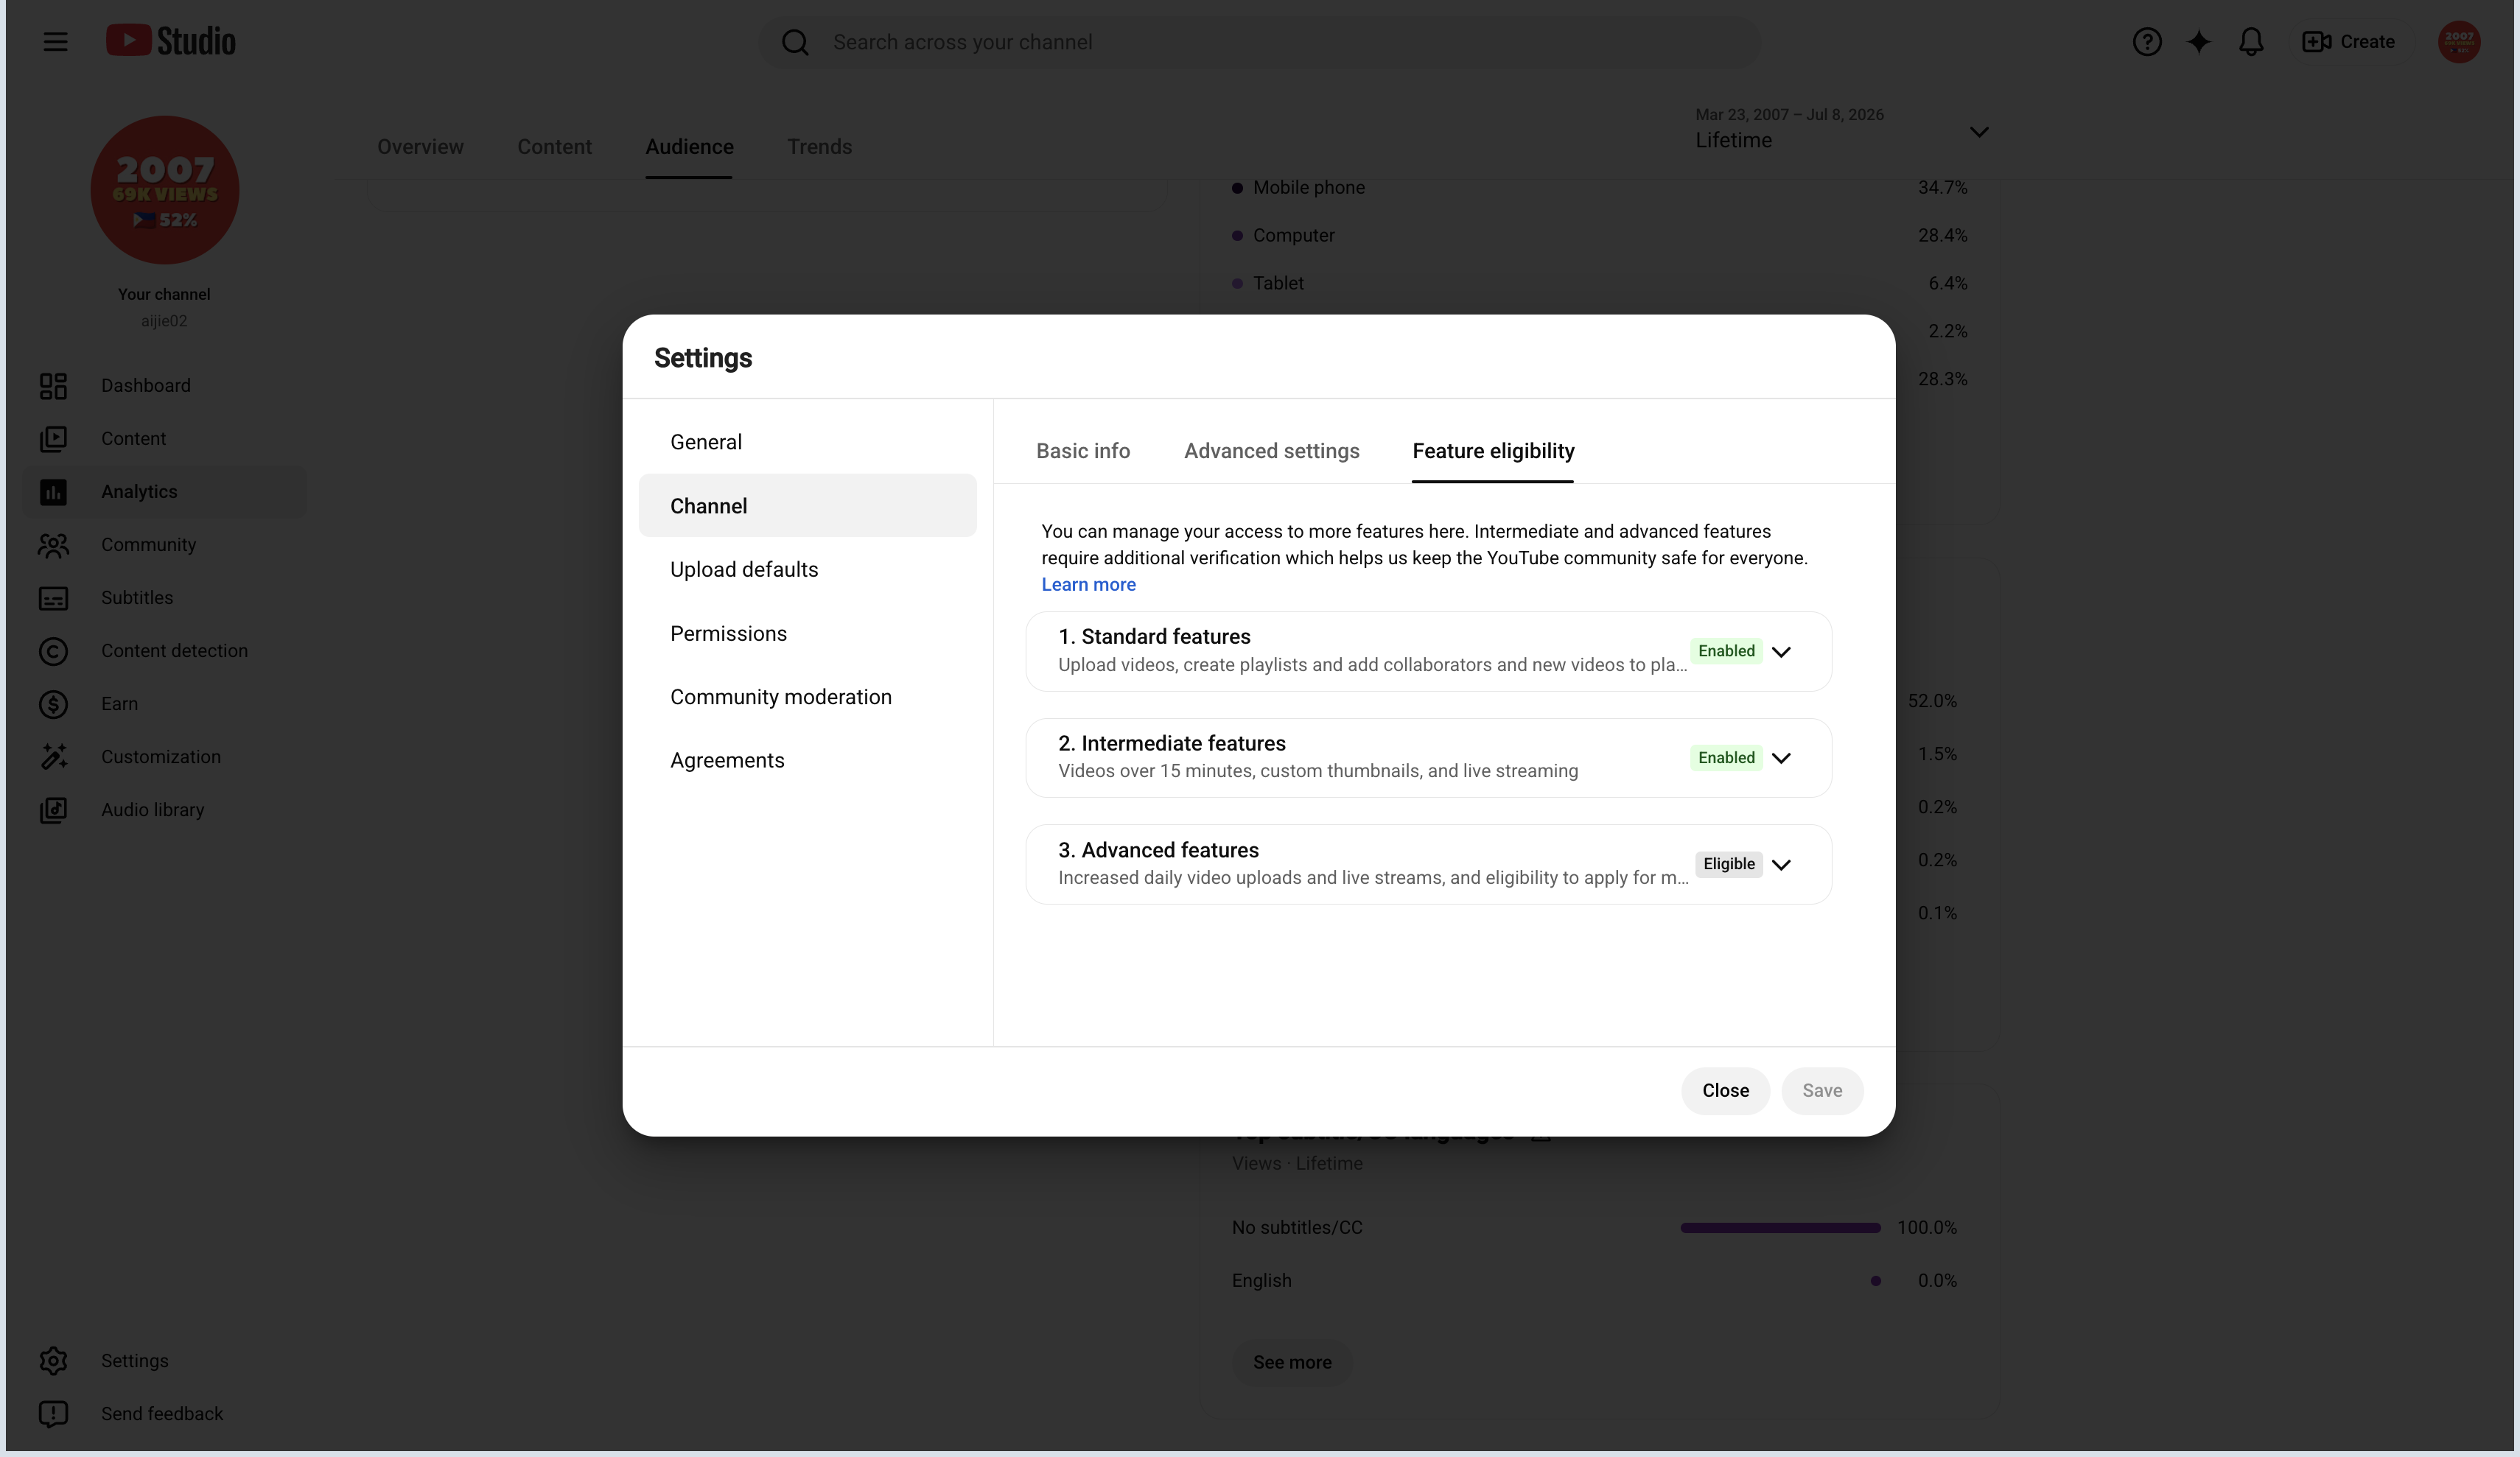The image size is (2520, 1457).
Task: Click the YouTube Studio logo
Action: [x=171, y=41]
